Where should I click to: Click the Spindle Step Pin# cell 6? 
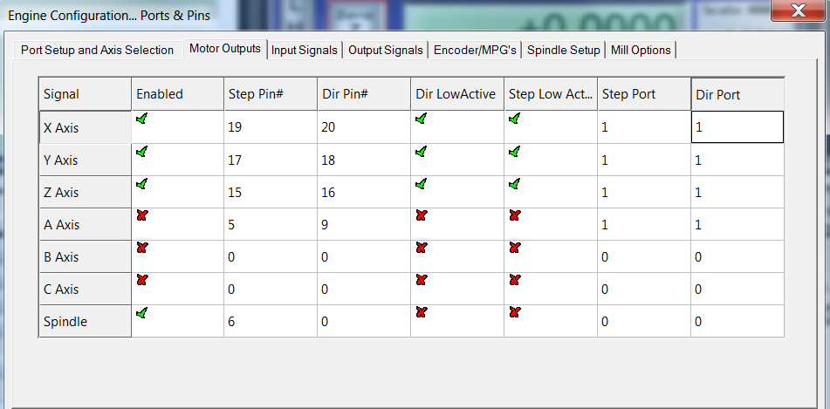(x=269, y=322)
